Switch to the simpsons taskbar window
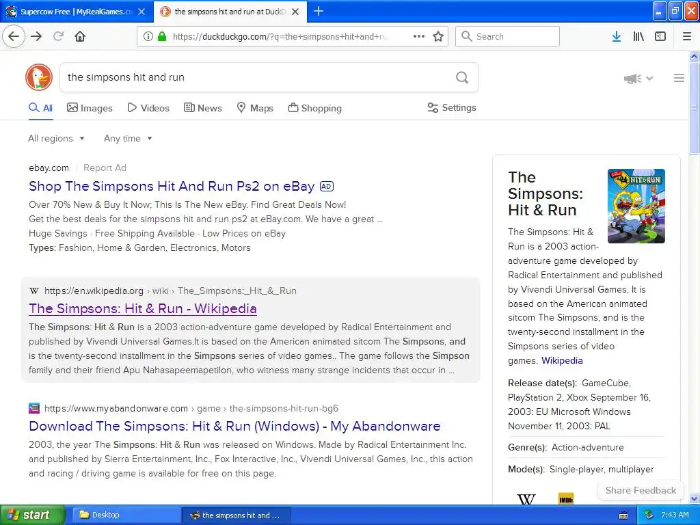The width and height of the screenshot is (700, 525). 237,515
